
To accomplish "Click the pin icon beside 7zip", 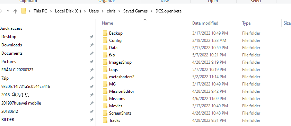I will coord(92,78).
